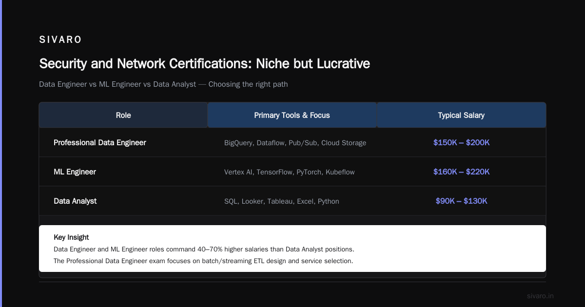This screenshot has height=307, width=585.
Task: Click the Role column header
Action: click(123, 115)
